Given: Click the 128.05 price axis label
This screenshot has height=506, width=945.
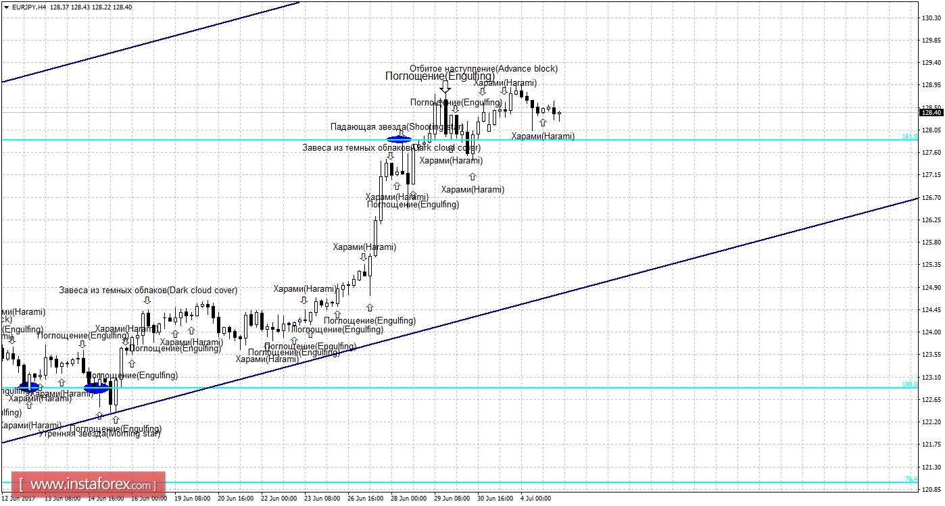Looking at the screenshot, I should coord(931,130).
